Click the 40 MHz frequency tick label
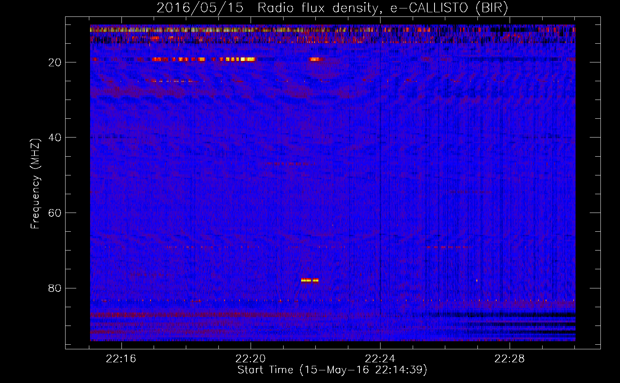 (55, 137)
